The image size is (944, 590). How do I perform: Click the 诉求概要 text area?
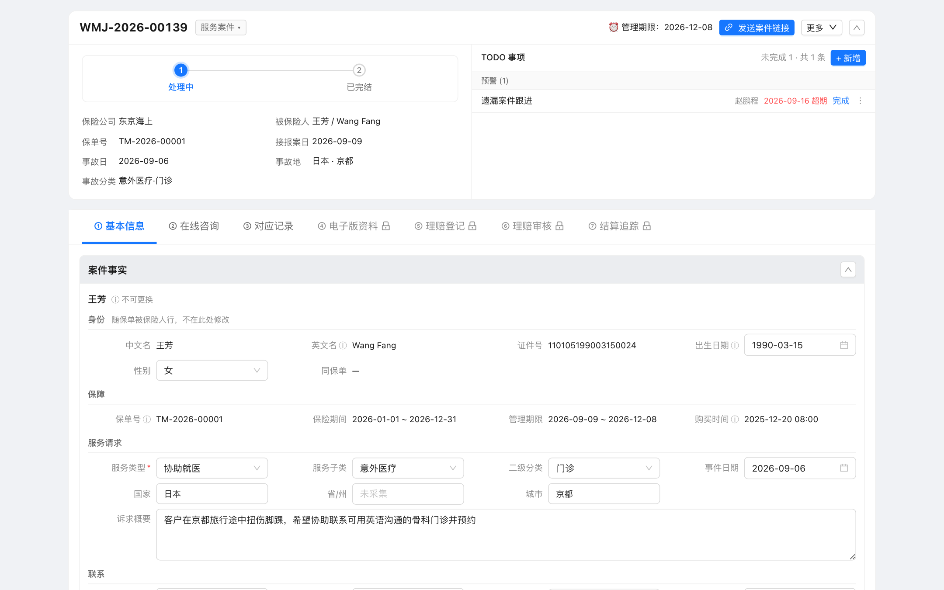[506, 534]
